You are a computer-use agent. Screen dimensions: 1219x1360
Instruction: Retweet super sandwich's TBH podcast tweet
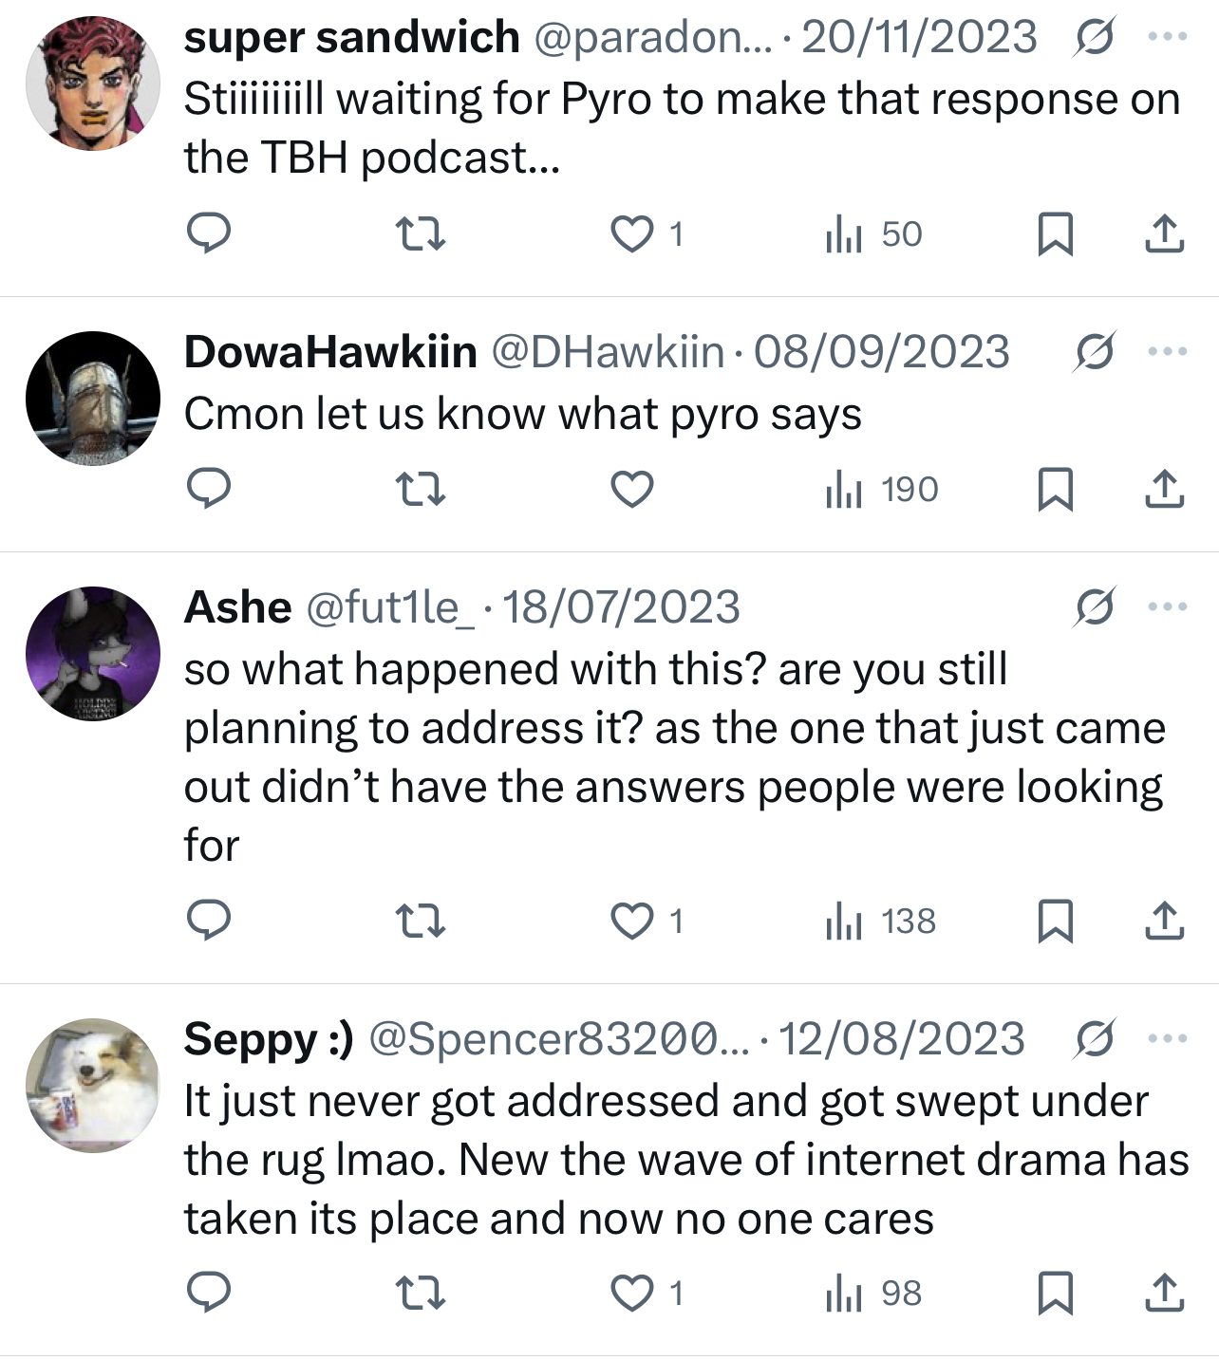tap(419, 233)
